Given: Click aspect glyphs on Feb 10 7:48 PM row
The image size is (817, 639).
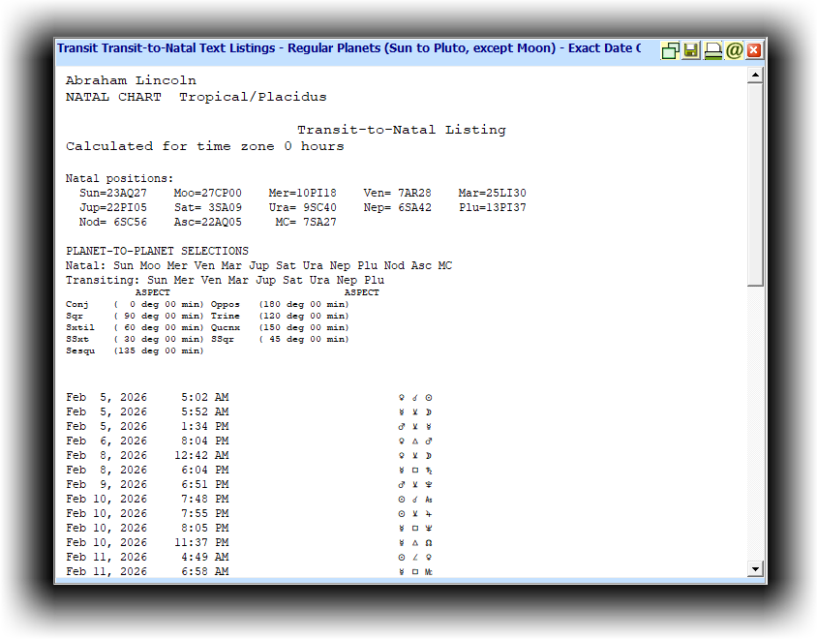Looking at the screenshot, I should point(414,499).
